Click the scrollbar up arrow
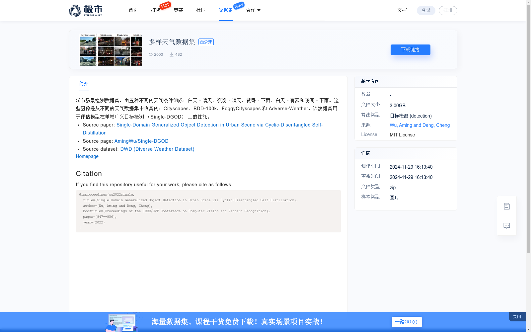Viewport: 531px width, 332px height. pos(528,2)
